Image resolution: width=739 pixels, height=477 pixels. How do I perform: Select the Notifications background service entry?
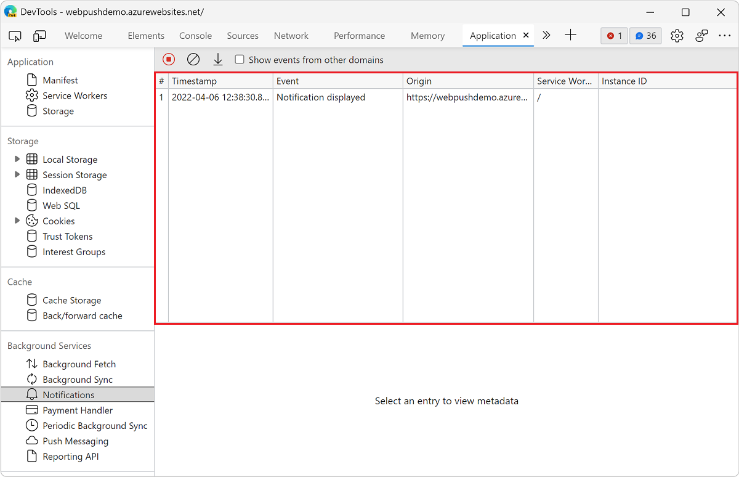pos(68,394)
